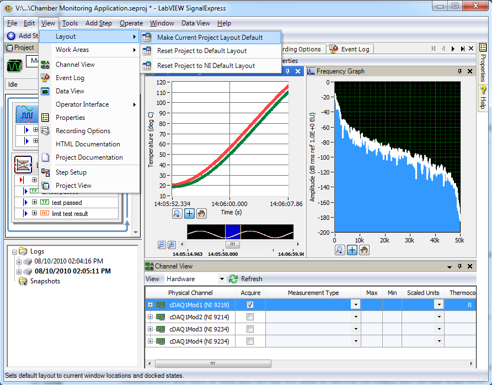Screen dimensions: 492x385
Task: Collapse the Logs tree node
Action: pyautogui.click(x=14, y=251)
